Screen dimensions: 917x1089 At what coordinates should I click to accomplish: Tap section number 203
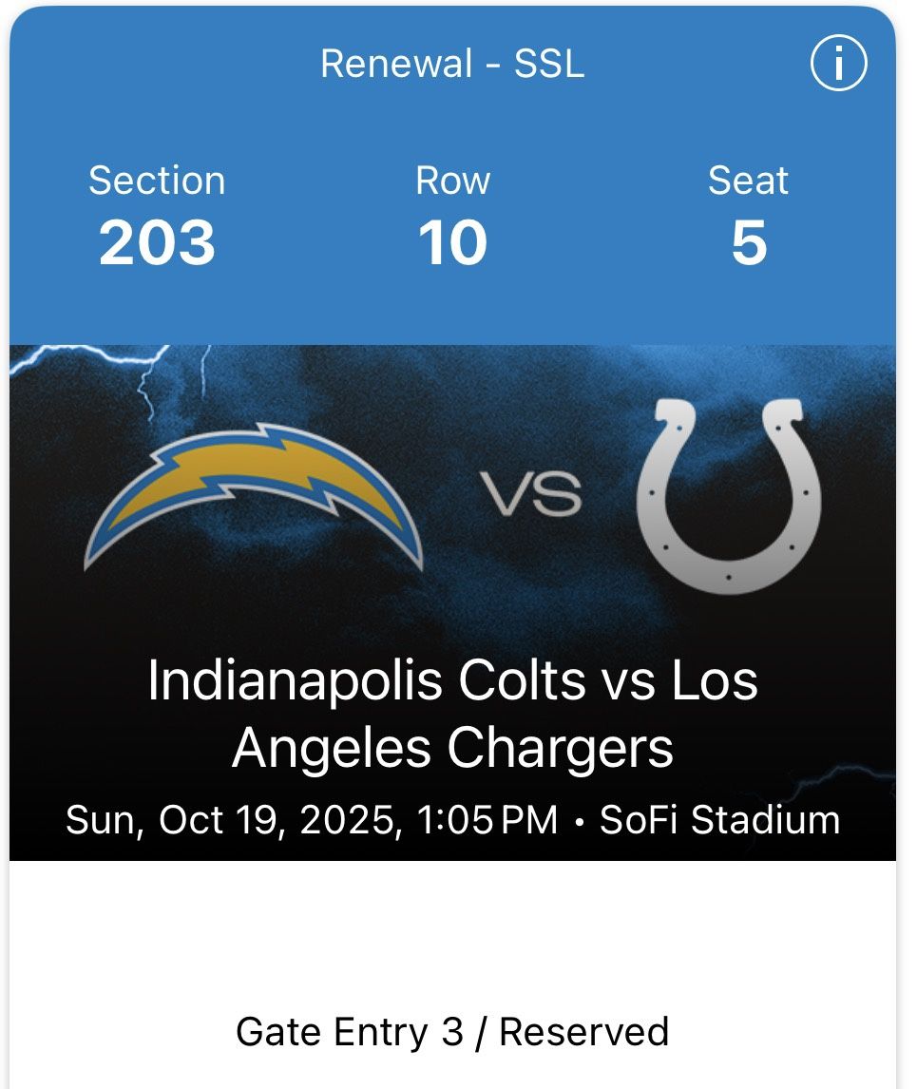pos(157,243)
